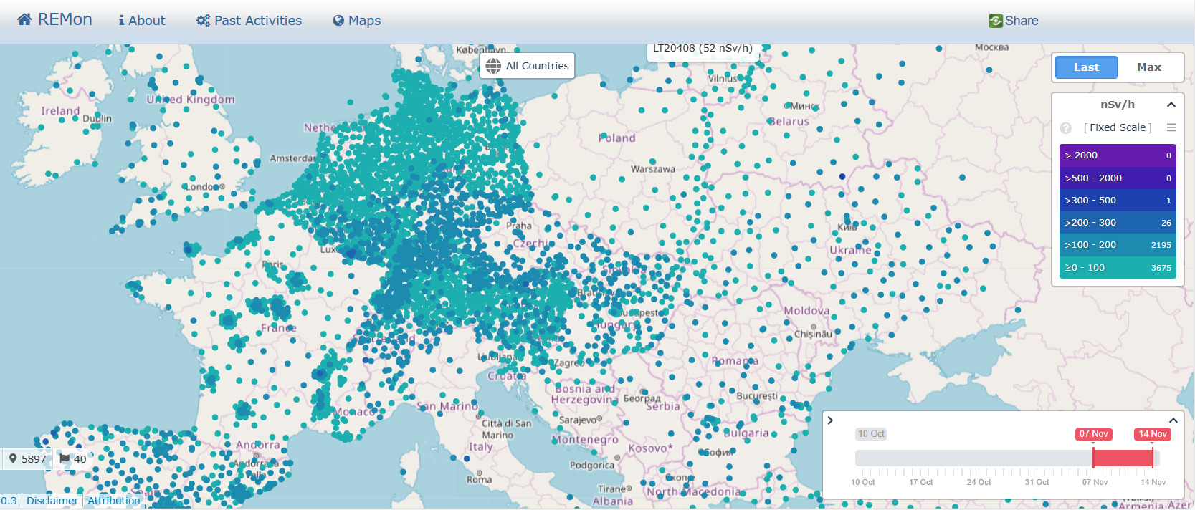Click the 14 Nov timeline end handle
The image size is (1195, 510).
click(x=1153, y=434)
